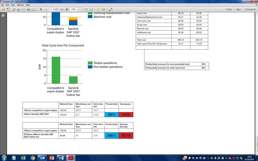Click the fit one full page icon
258x161 pixels.
pos(91,9)
